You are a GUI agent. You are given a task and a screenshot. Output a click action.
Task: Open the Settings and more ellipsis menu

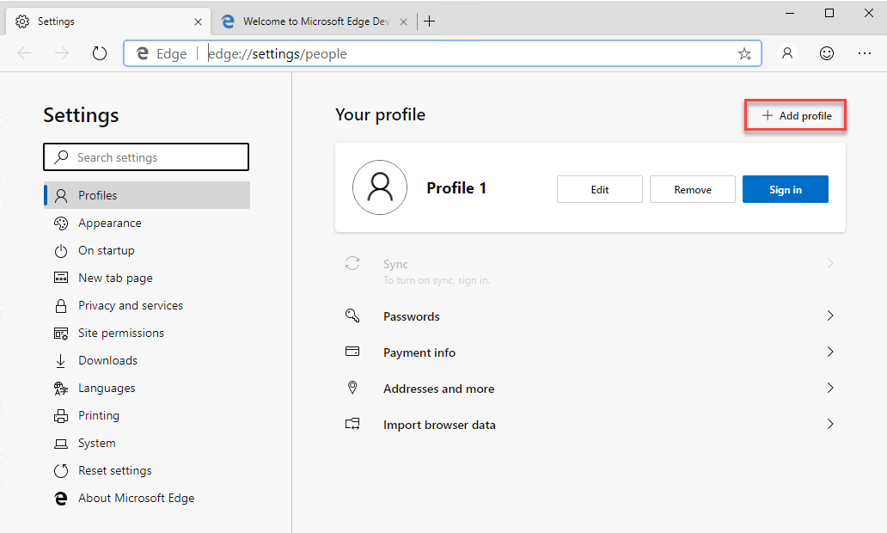point(865,53)
